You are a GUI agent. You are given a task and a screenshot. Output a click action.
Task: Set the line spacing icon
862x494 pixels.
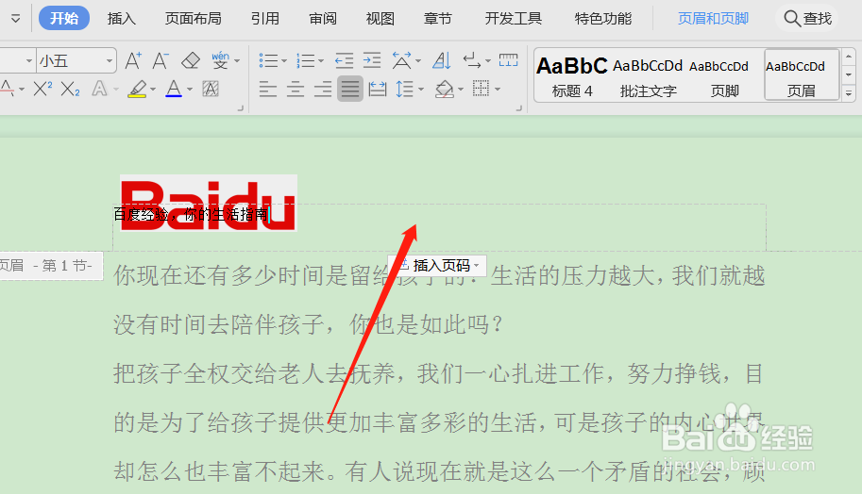pyautogui.click(x=405, y=89)
